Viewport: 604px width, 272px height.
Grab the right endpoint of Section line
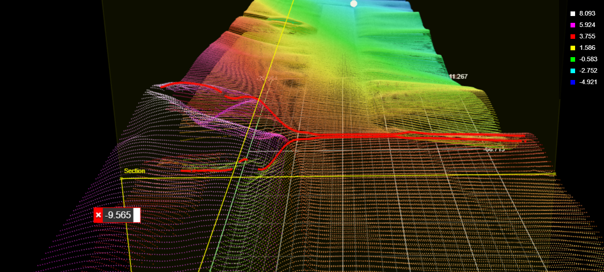coord(554,174)
